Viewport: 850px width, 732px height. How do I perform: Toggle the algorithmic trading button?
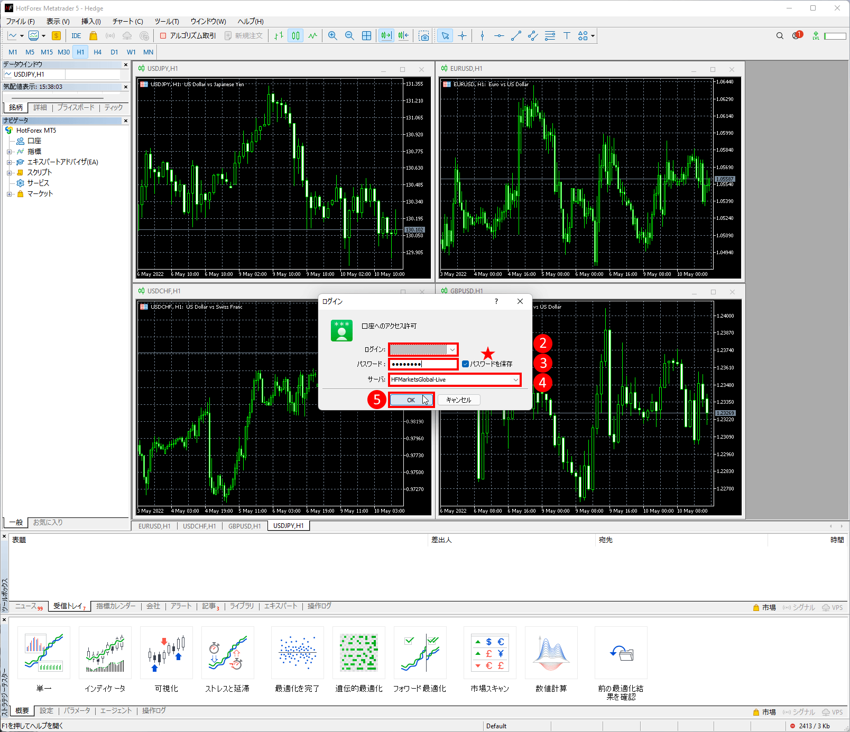point(188,36)
